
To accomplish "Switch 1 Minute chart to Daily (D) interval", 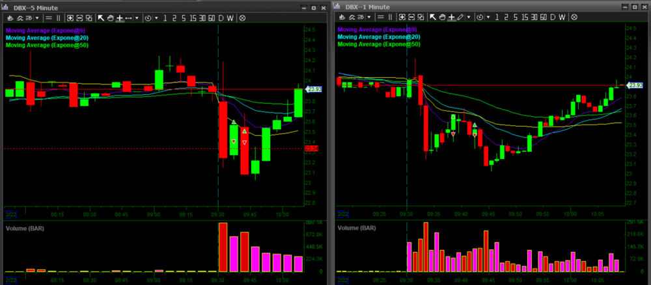I will [553, 17].
